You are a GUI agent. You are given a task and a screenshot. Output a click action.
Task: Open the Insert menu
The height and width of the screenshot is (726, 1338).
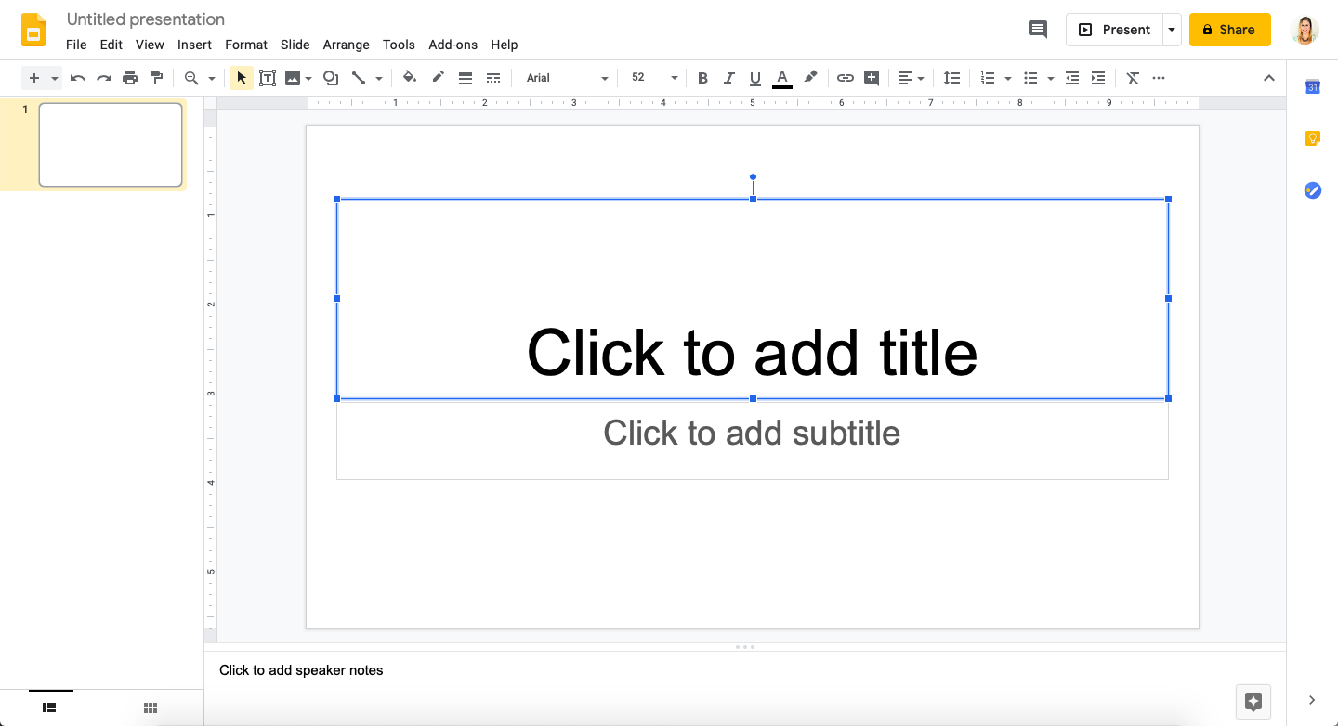[x=194, y=45]
